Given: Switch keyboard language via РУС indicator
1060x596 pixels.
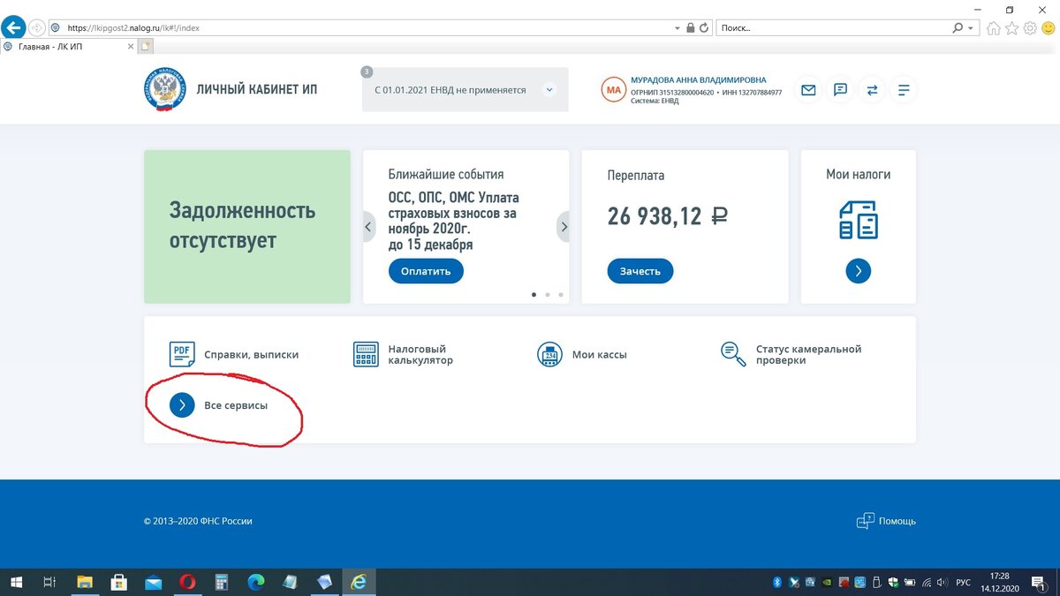Looking at the screenshot, I should [963, 582].
